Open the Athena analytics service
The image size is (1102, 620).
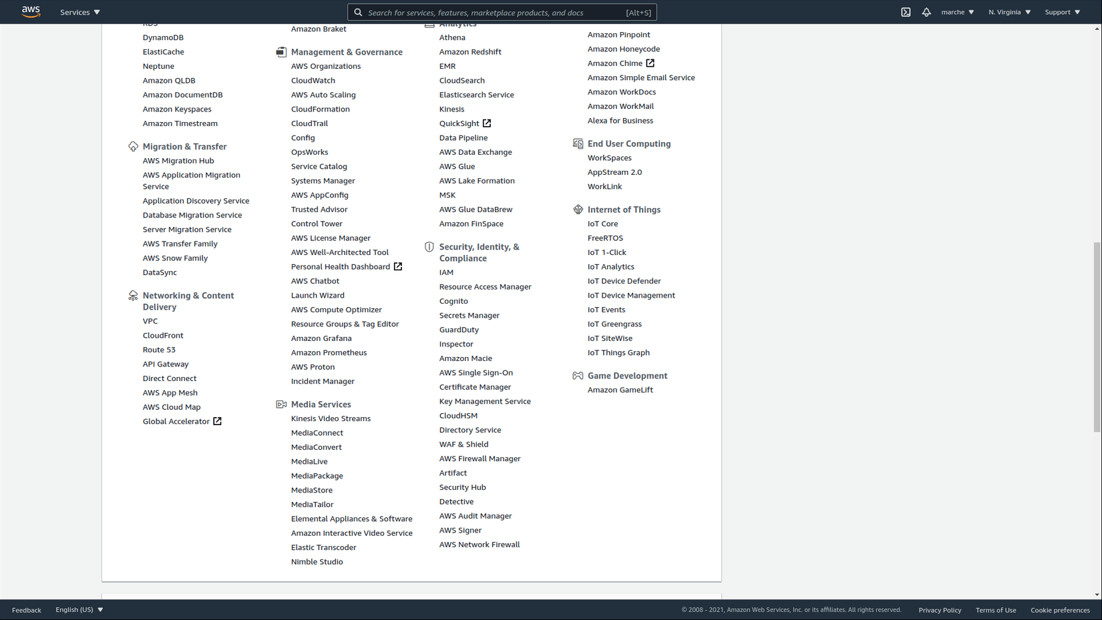point(452,37)
